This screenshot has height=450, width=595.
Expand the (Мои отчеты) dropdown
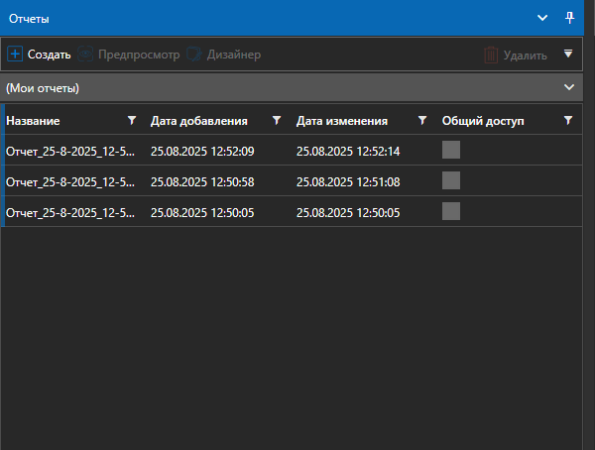pos(568,87)
